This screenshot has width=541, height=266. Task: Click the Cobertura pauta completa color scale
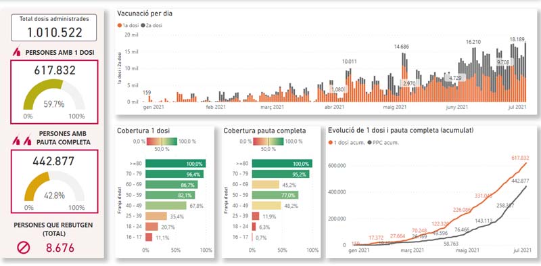pos(268,141)
